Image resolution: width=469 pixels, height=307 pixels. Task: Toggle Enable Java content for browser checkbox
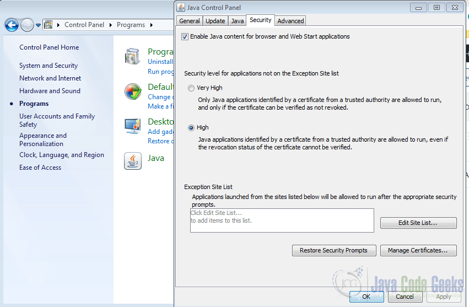(x=185, y=36)
